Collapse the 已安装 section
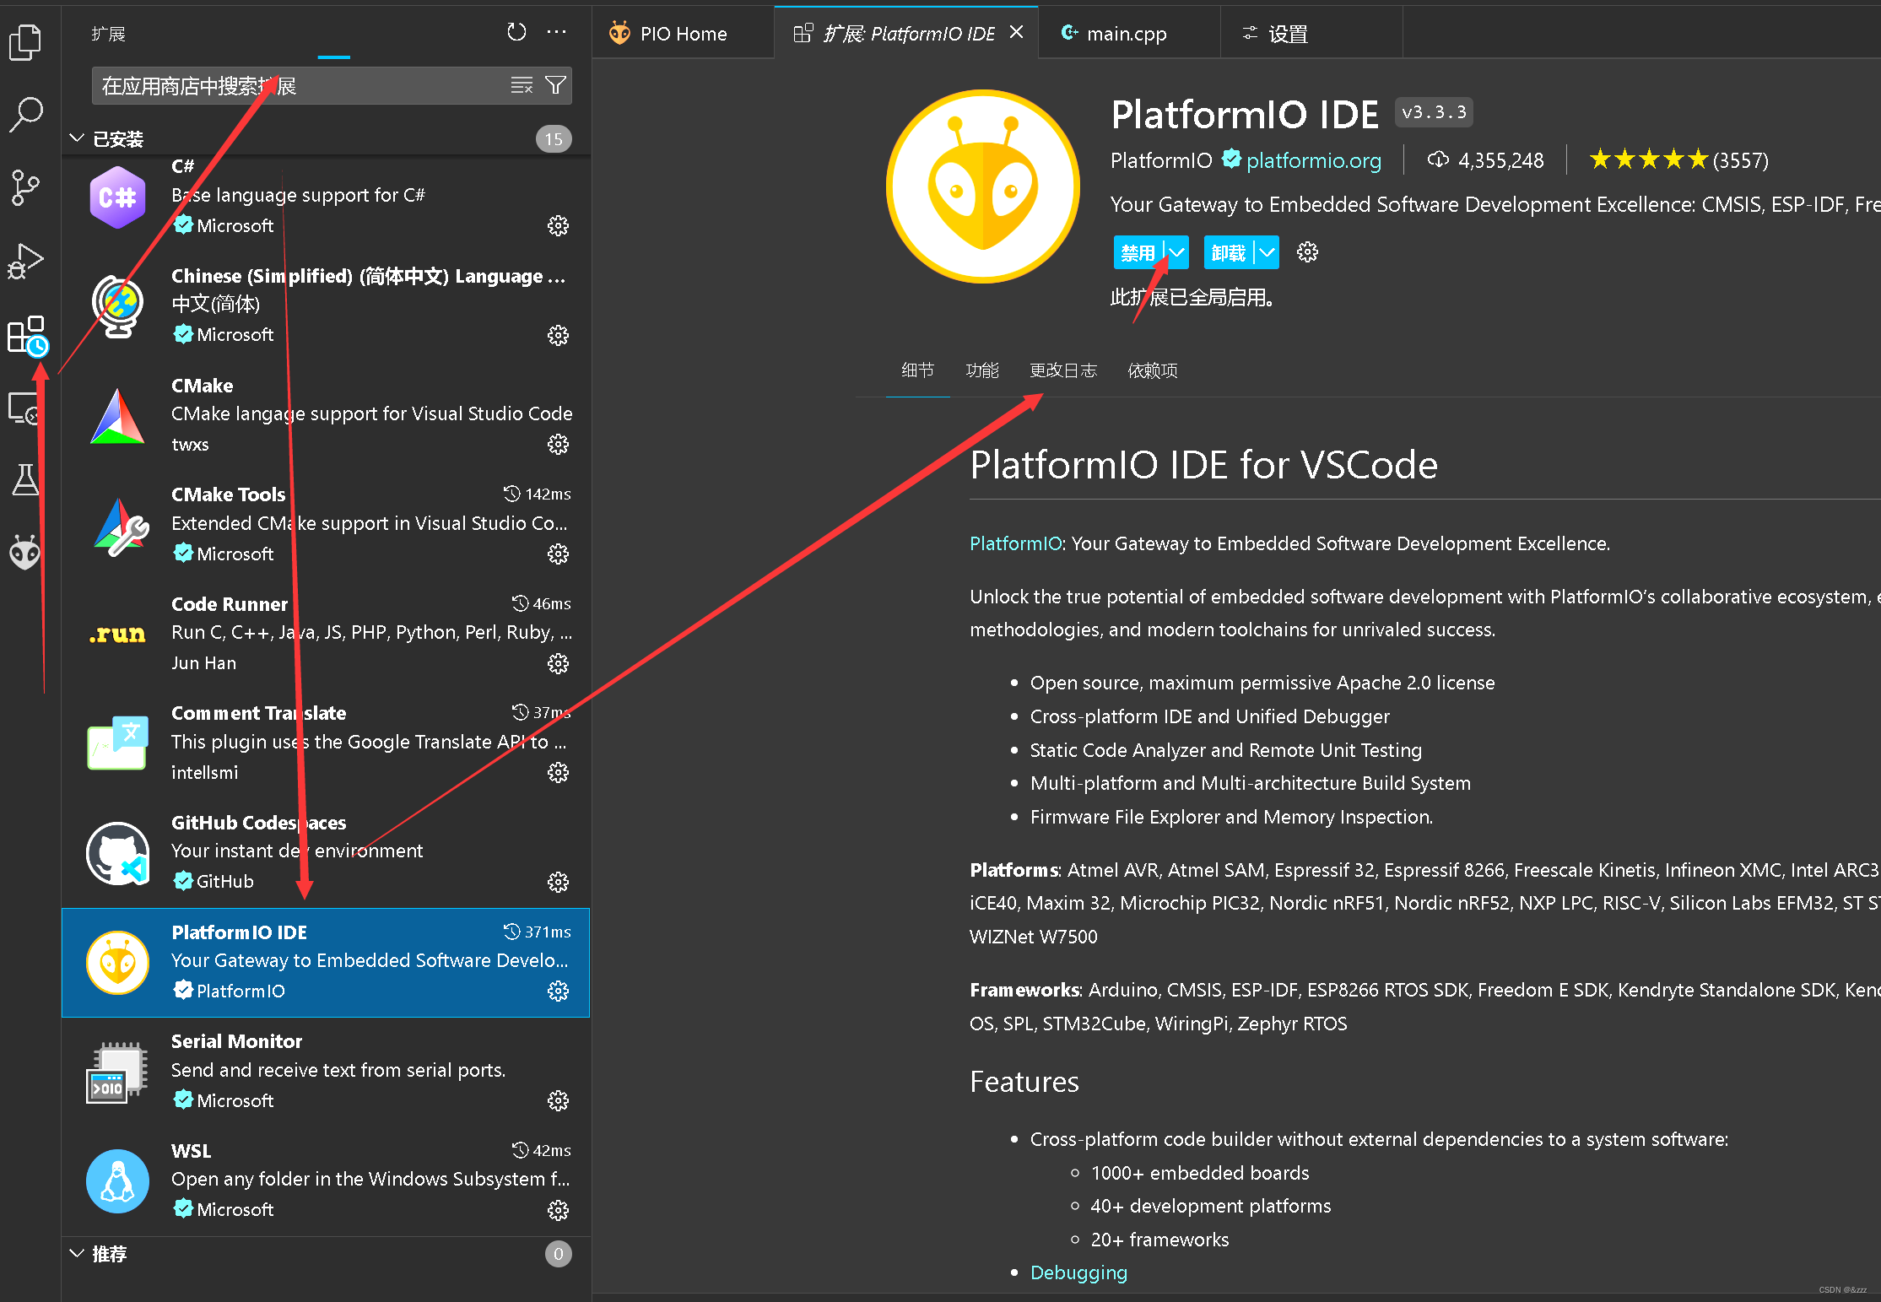The image size is (1881, 1302). point(325,138)
